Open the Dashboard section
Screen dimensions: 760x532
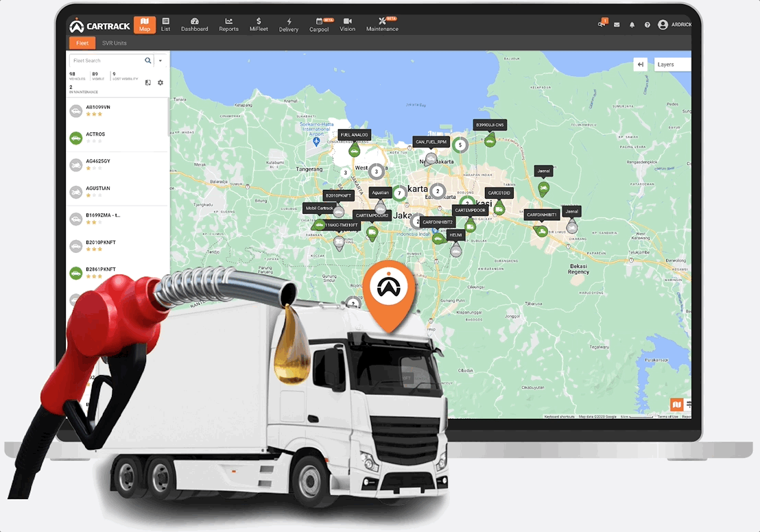pos(194,25)
